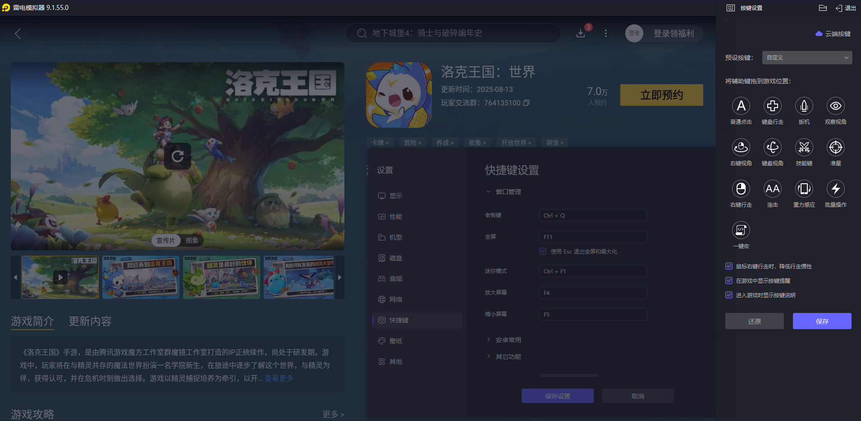
Task: Select the 一键宏 macro key icon
Action: [741, 230]
